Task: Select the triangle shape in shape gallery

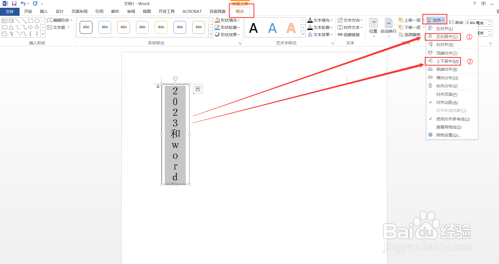Action: tap(11, 27)
